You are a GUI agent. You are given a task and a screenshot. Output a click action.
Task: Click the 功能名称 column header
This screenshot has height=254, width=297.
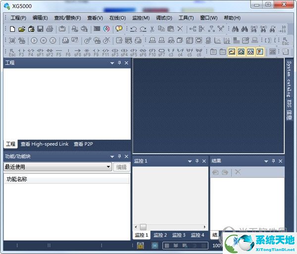point(67,179)
